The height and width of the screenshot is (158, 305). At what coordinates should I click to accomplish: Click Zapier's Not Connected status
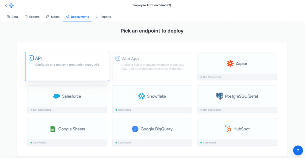coord(211,77)
